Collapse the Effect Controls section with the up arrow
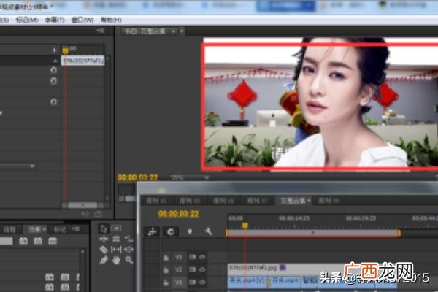The width and height of the screenshot is (438, 292). [x=55, y=61]
